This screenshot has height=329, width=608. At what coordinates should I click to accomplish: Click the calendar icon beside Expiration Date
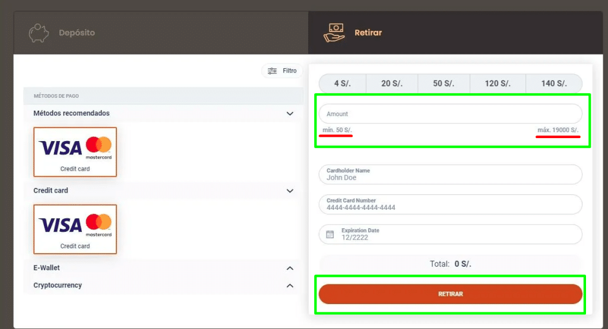pos(329,234)
